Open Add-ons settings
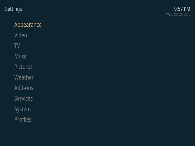 24,88
